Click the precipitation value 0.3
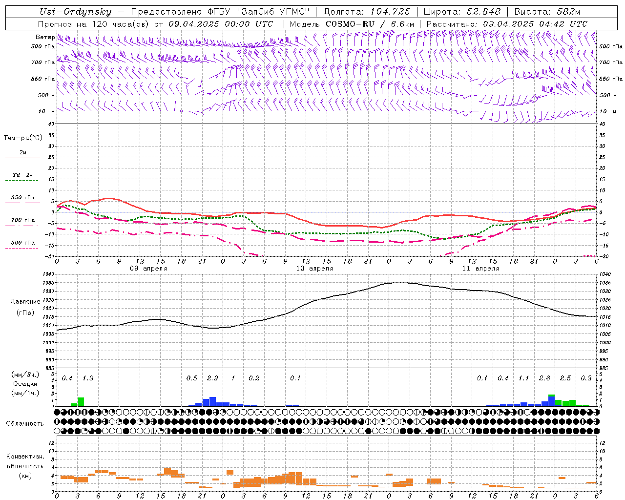 (586, 378)
